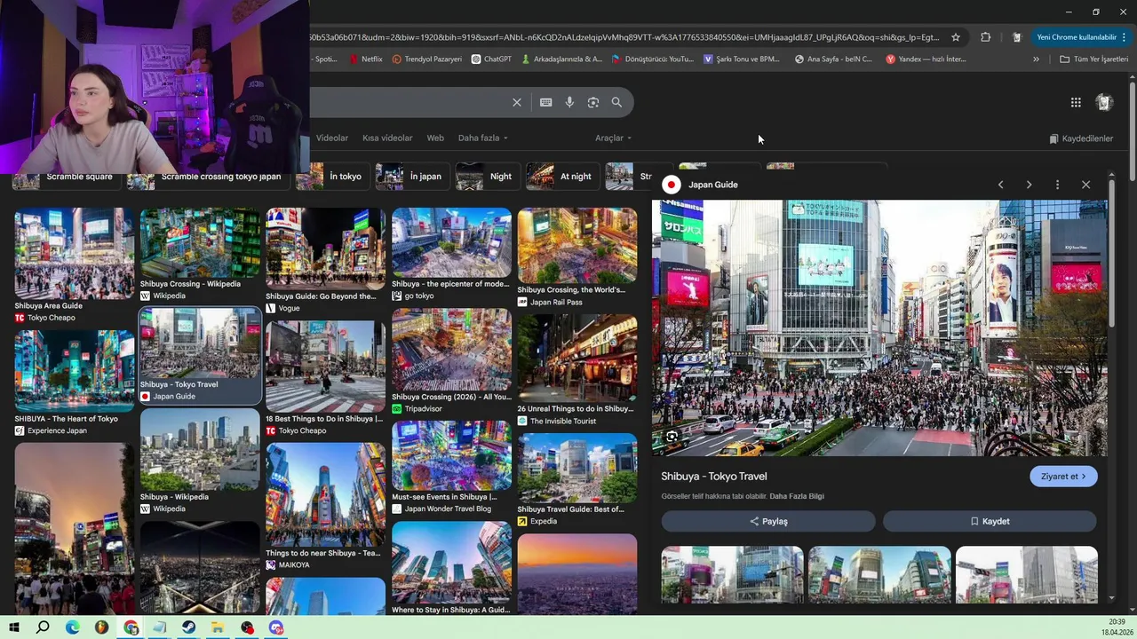Screen dimensions: 1137x639
Task: Open the Shibuya Crossing - Wikipedia thumbnail
Action: pyautogui.click(x=200, y=242)
